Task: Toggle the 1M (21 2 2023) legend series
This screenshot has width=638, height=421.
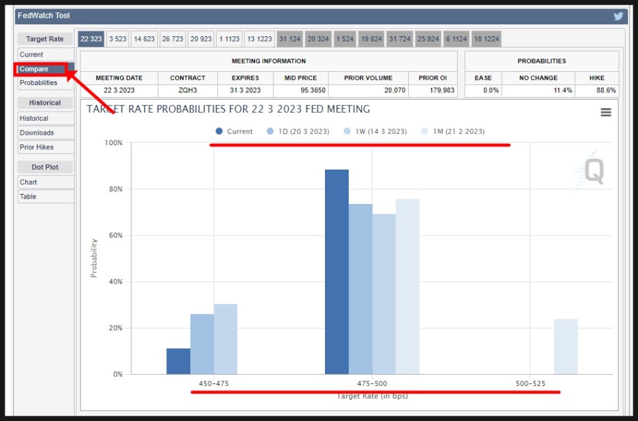Action: click(x=453, y=131)
